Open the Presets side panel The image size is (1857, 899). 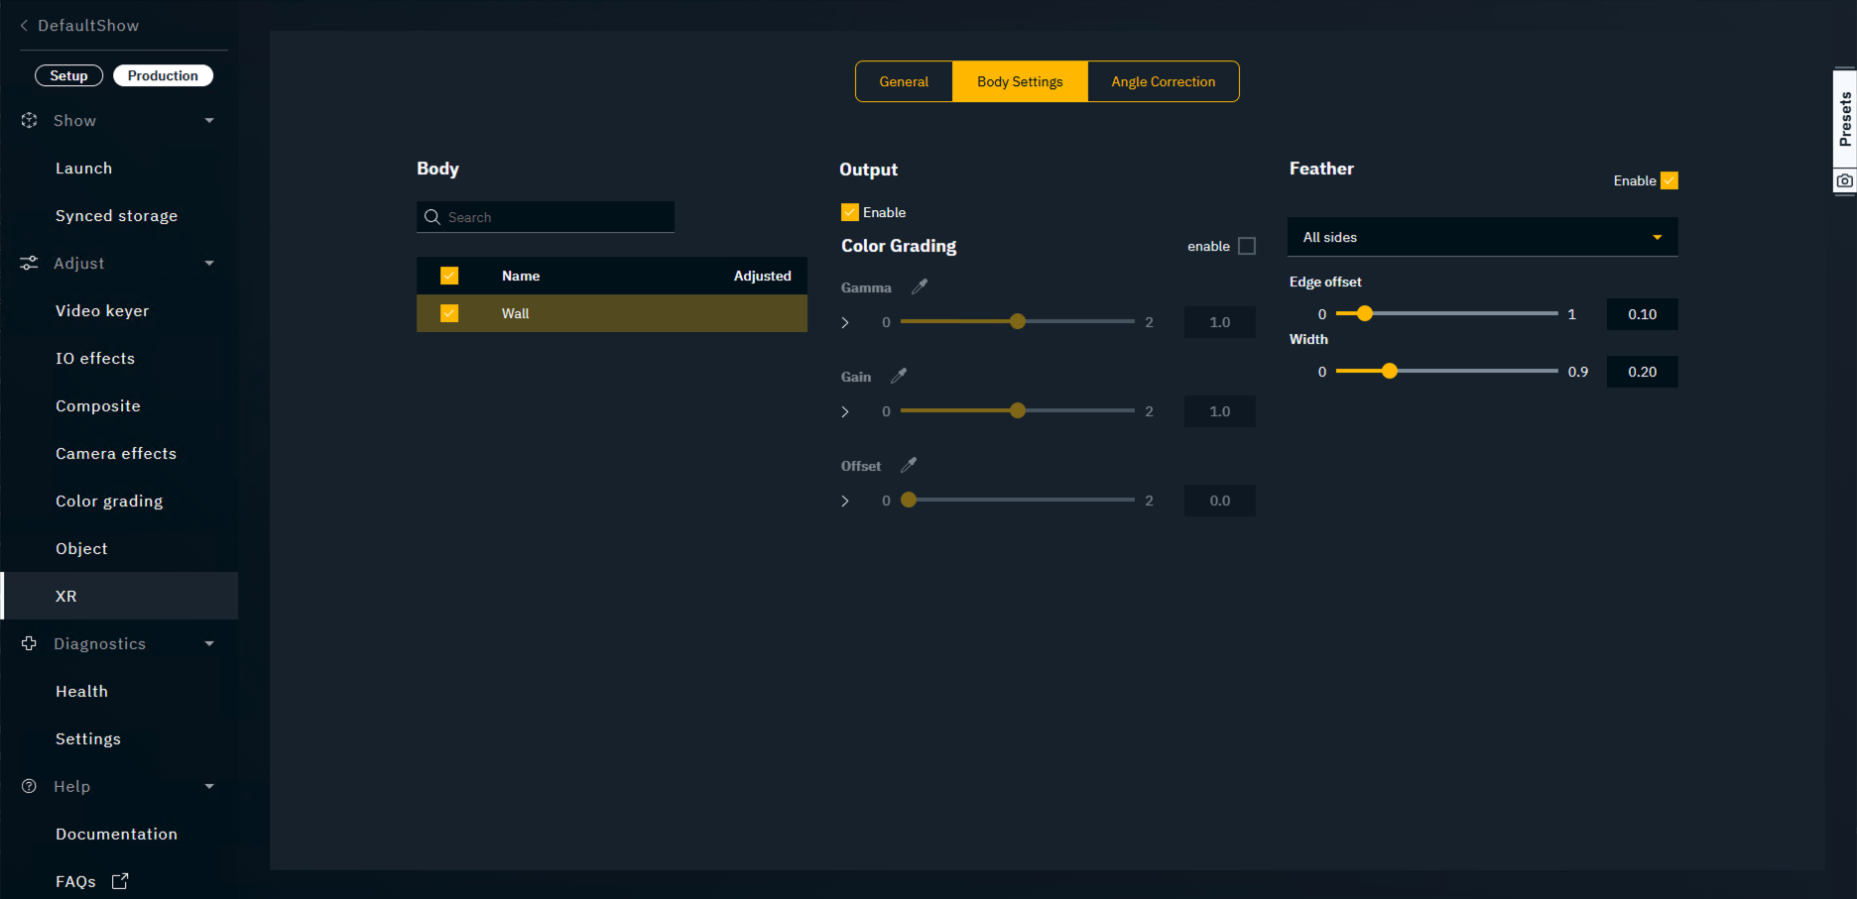pos(1845,119)
